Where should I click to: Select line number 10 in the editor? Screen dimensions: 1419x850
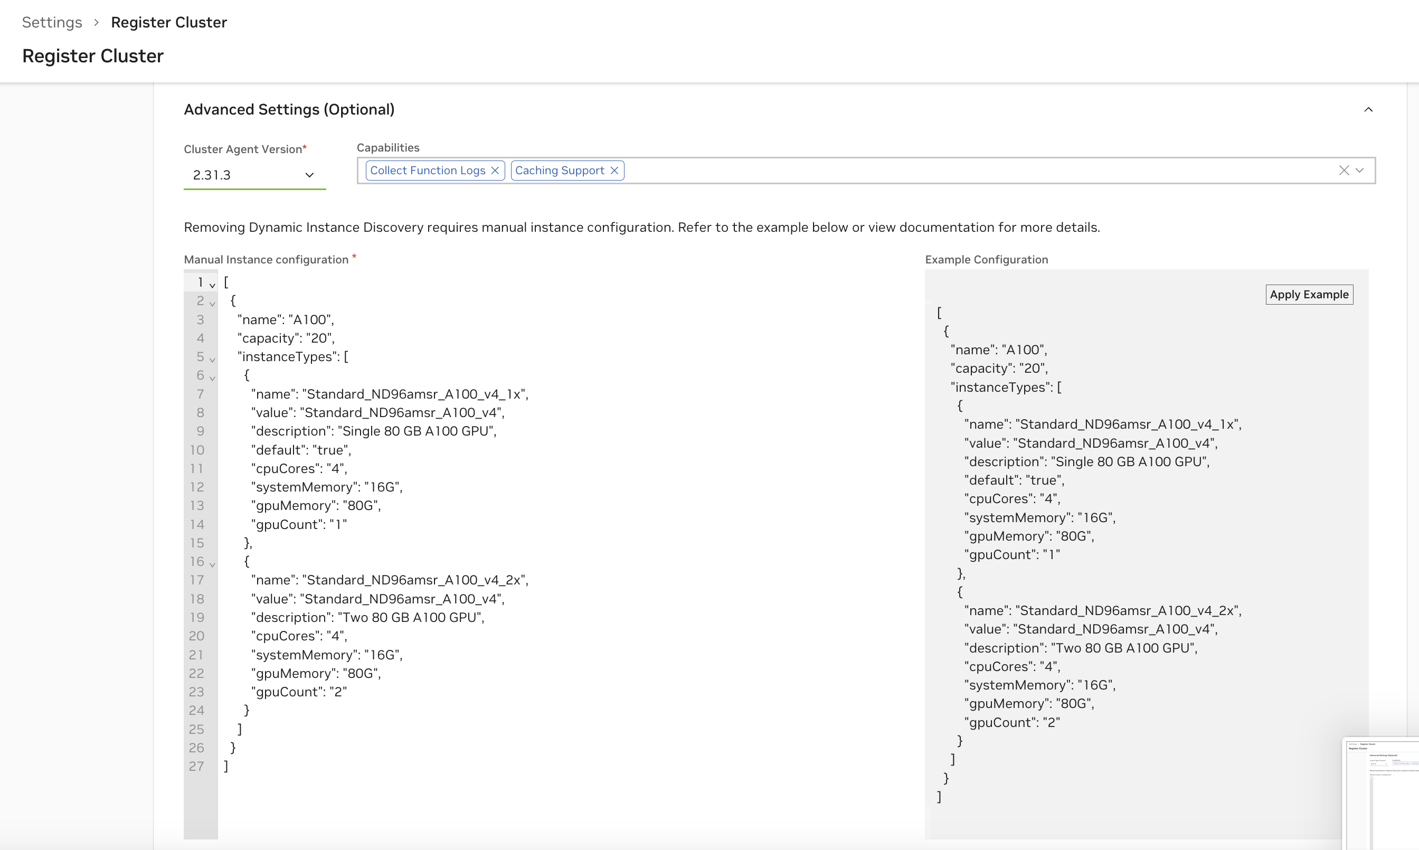tap(197, 450)
